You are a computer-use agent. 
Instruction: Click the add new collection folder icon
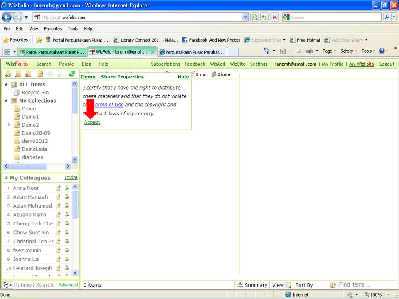[8, 74]
